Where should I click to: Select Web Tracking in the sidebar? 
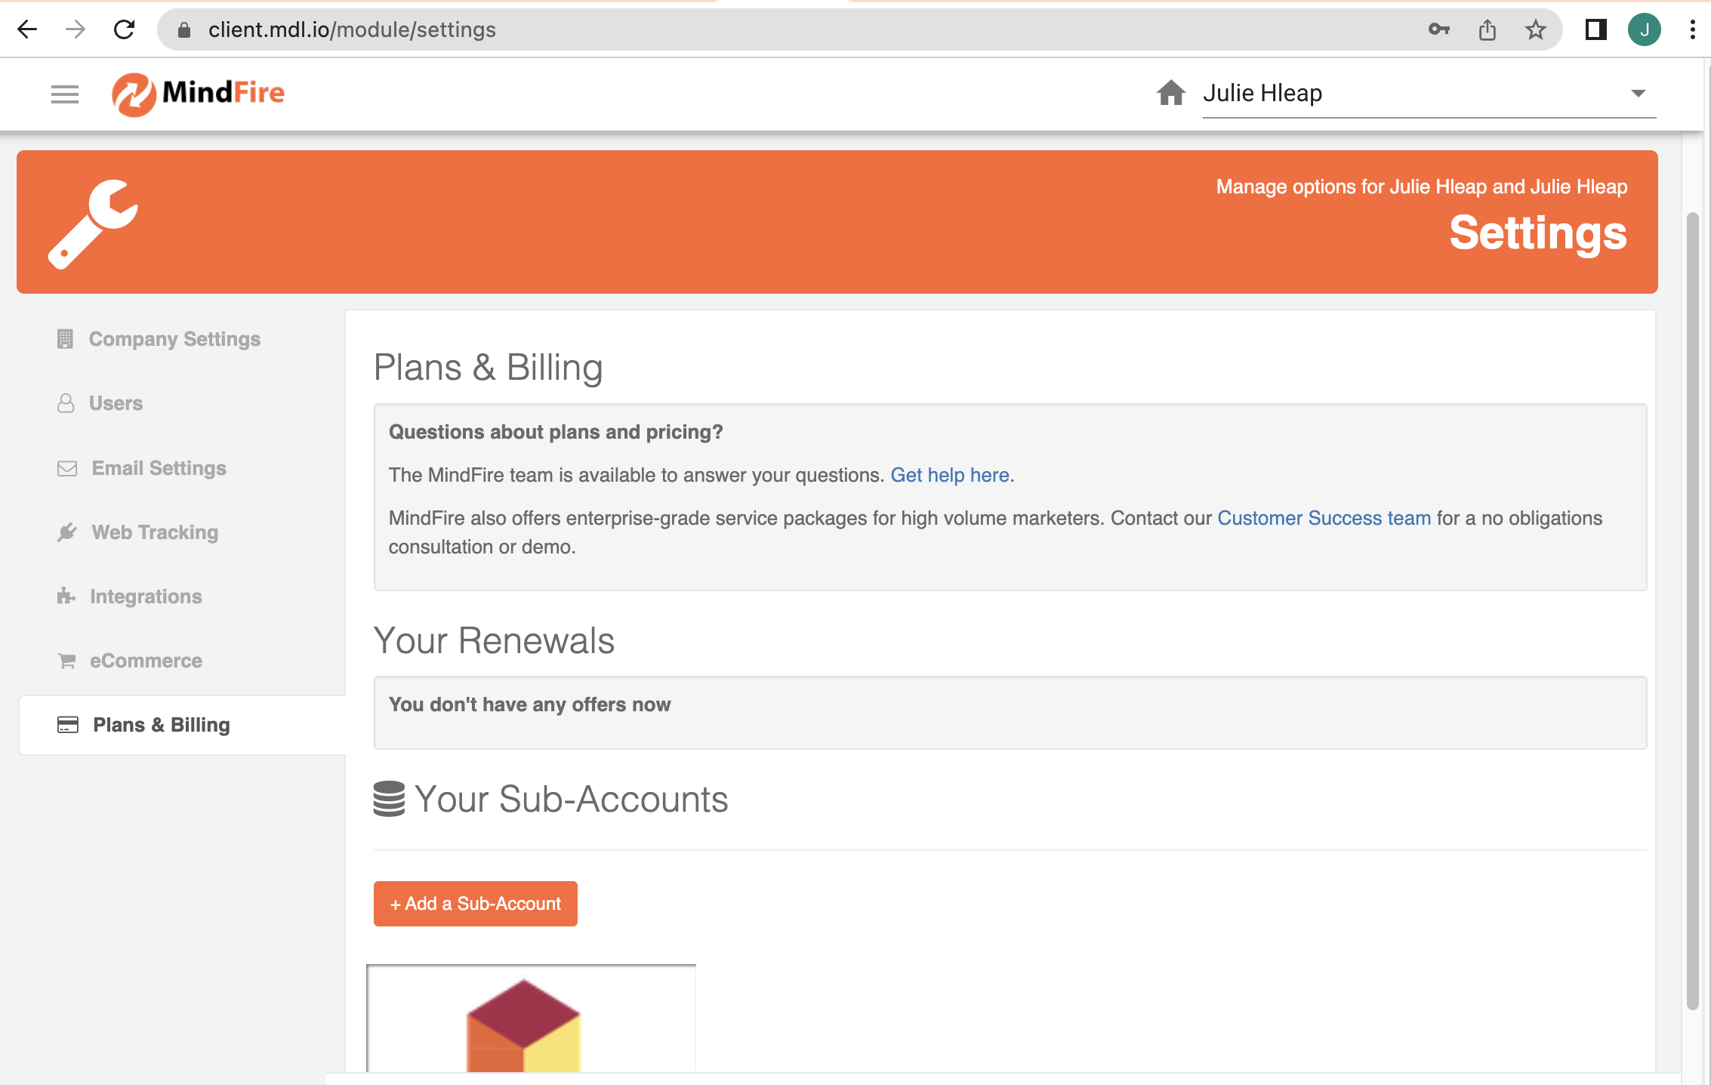tap(155, 532)
